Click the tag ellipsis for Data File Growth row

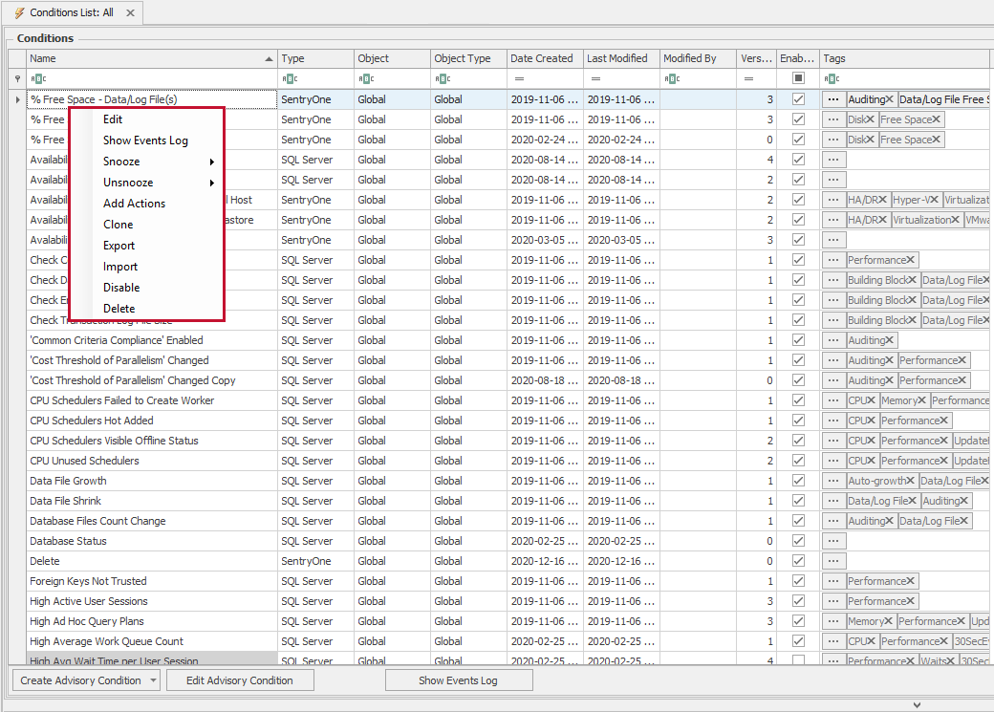[x=832, y=481]
